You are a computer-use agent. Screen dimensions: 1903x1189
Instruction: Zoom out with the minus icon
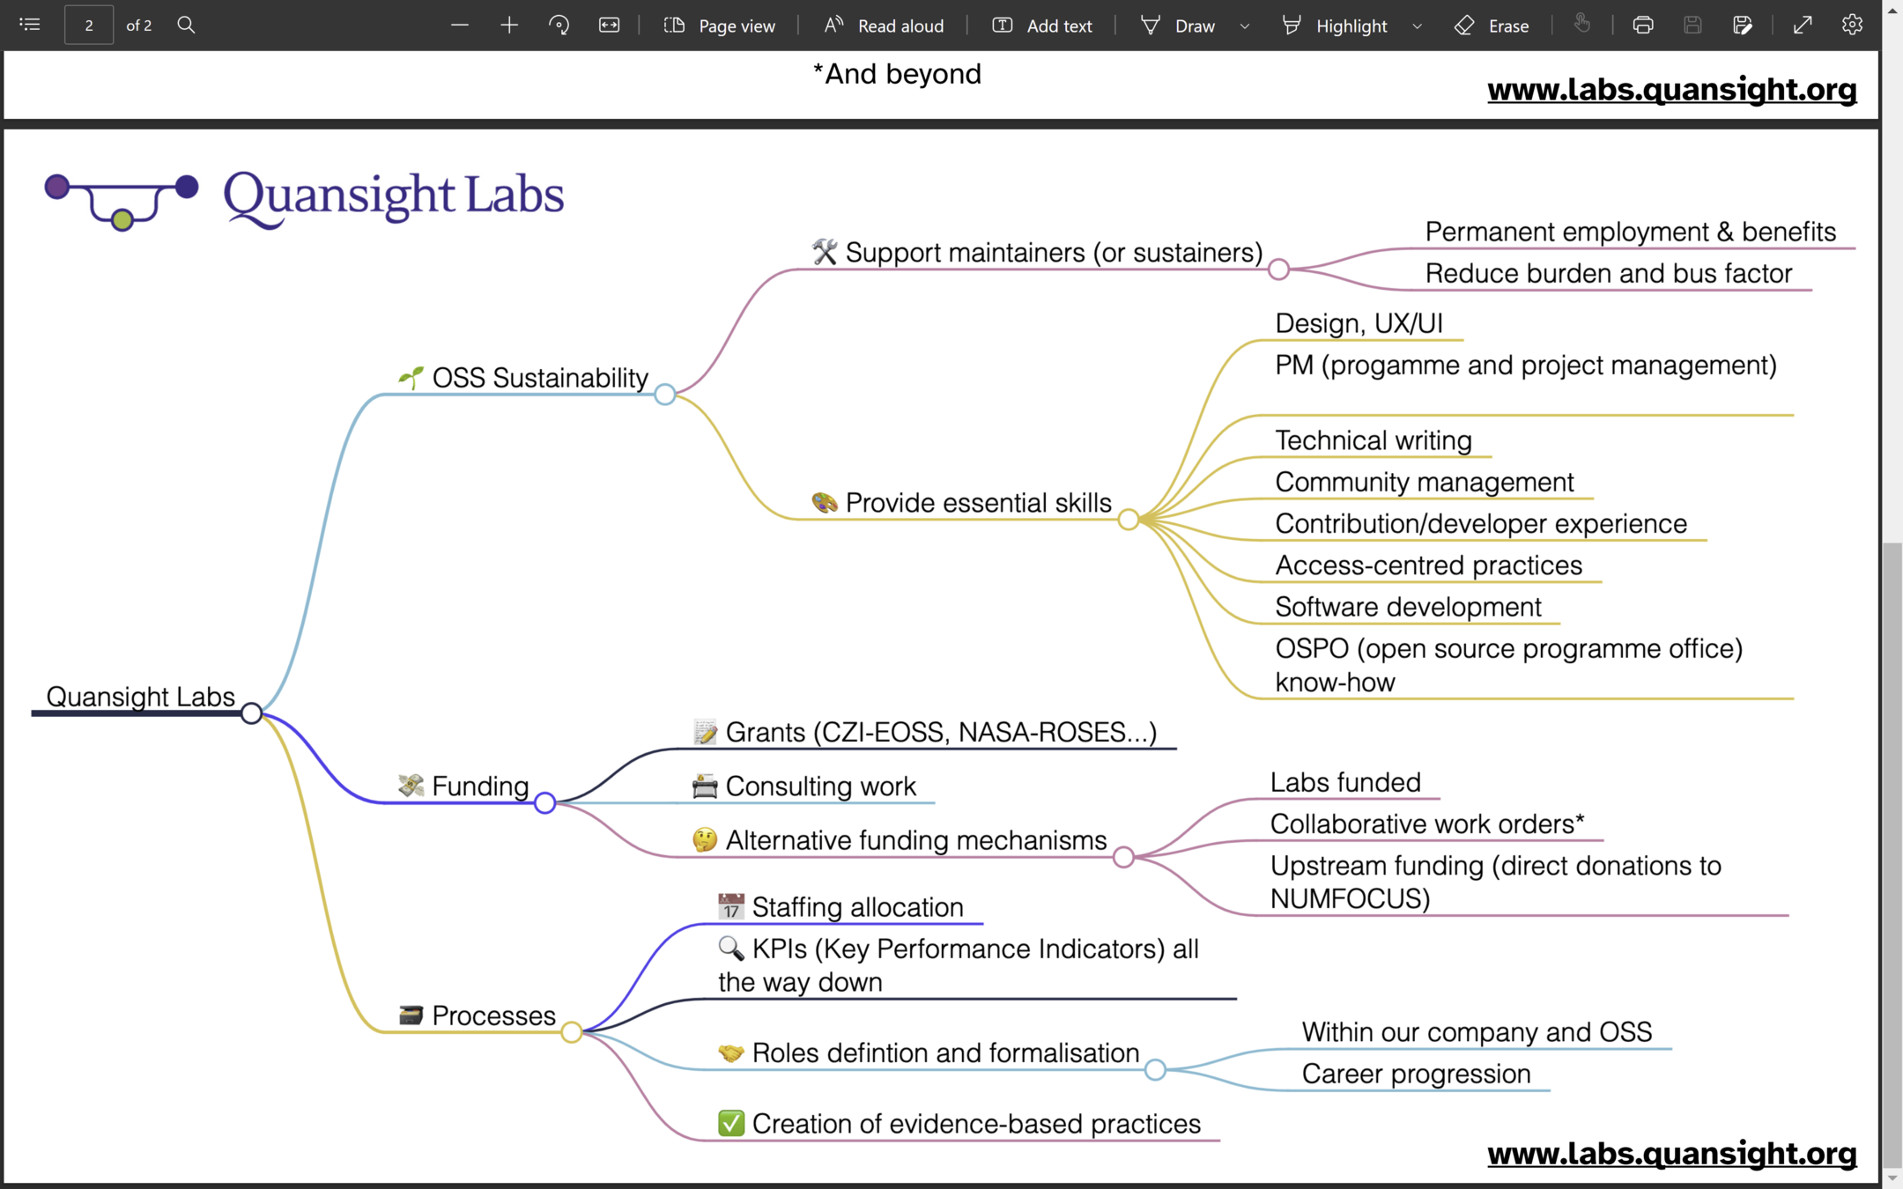(x=459, y=25)
